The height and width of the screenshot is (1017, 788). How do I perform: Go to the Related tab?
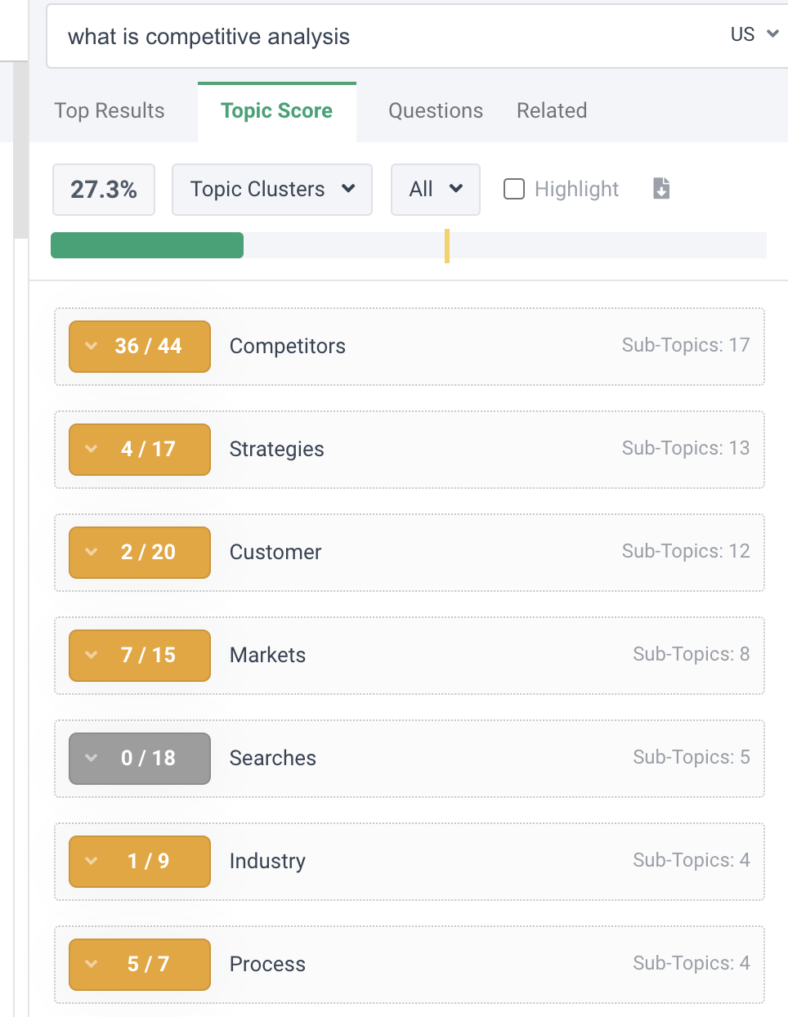[552, 111]
